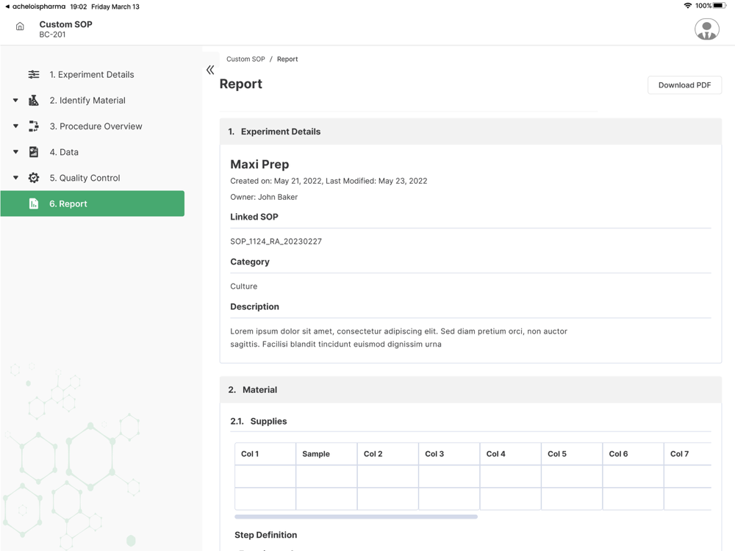The image size is (735, 551).
Task: Expand the Data section arrow
Action: tap(15, 152)
